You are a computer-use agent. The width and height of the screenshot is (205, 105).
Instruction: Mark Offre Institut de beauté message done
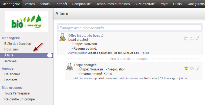[197, 38]
